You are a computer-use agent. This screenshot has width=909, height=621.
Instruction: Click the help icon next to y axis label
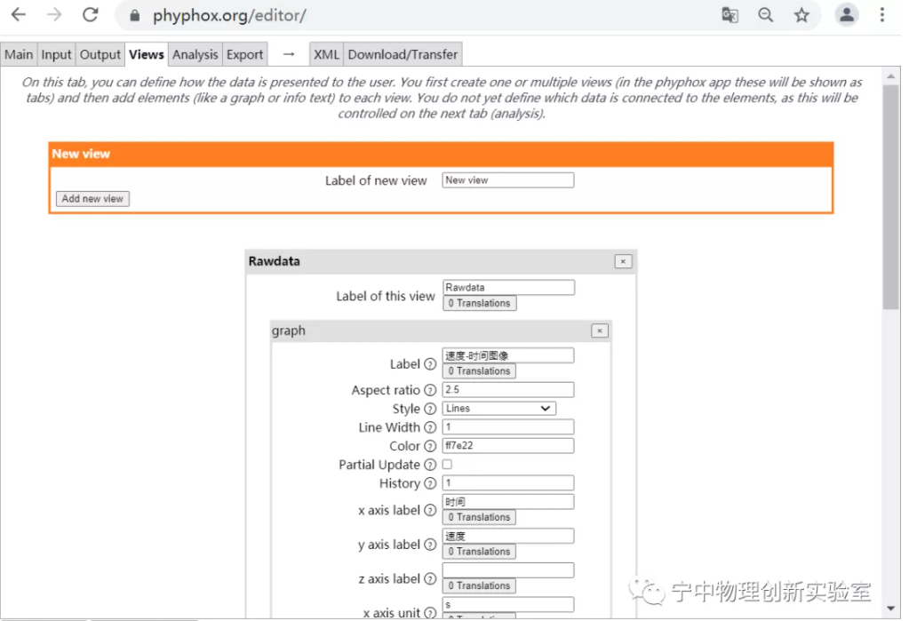[432, 545]
